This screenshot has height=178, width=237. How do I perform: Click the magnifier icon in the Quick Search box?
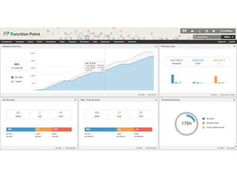click(195, 37)
